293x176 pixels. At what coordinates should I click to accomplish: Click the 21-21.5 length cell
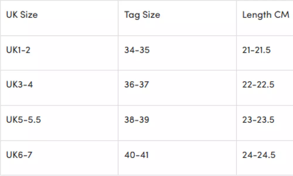click(x=256, y=50)
